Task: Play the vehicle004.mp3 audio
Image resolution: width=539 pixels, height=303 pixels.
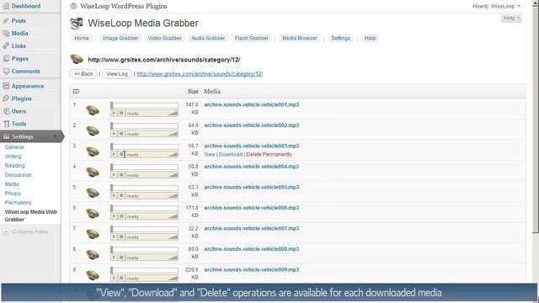Action: tap(115, 175)
